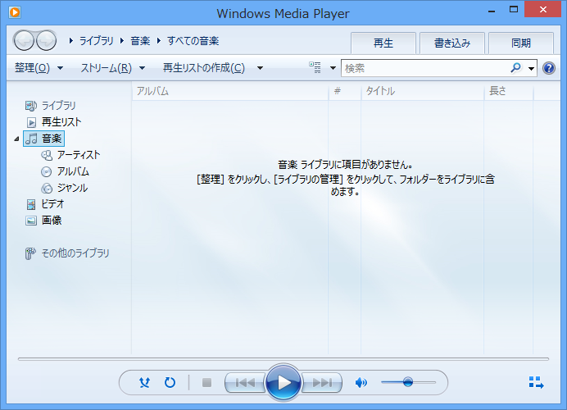Click the Back navigation arrow button
This screenshot has height=410, width=567.
24,40
